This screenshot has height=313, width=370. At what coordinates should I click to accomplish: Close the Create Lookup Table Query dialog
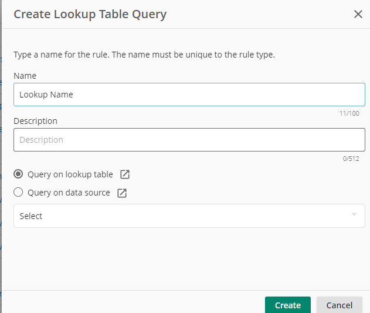tap(358, 14)
